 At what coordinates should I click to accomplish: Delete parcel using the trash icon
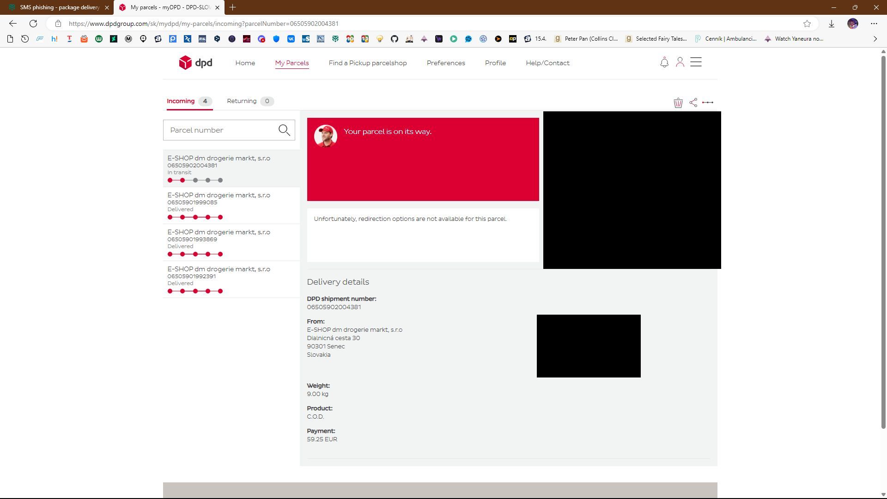678,103
